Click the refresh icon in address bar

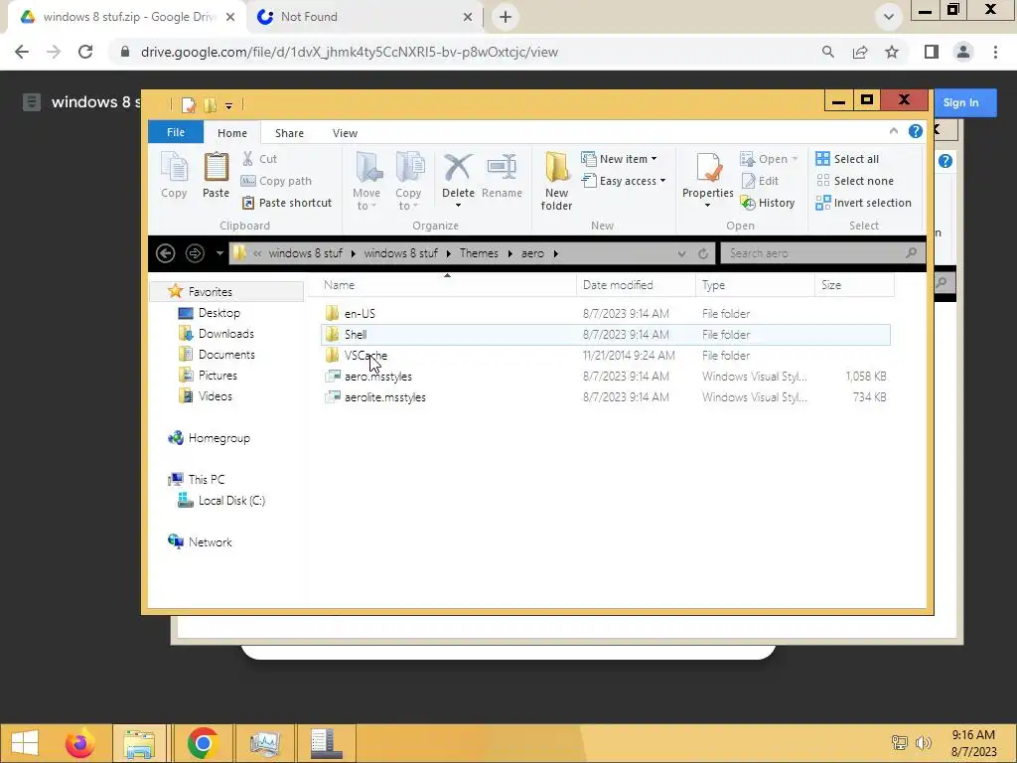pos(703,253)
